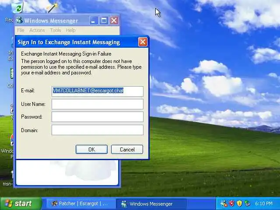Open the Help menu in Windows Messenger
This screenshot has height=210, width=280.
click(x=71, y=30)
